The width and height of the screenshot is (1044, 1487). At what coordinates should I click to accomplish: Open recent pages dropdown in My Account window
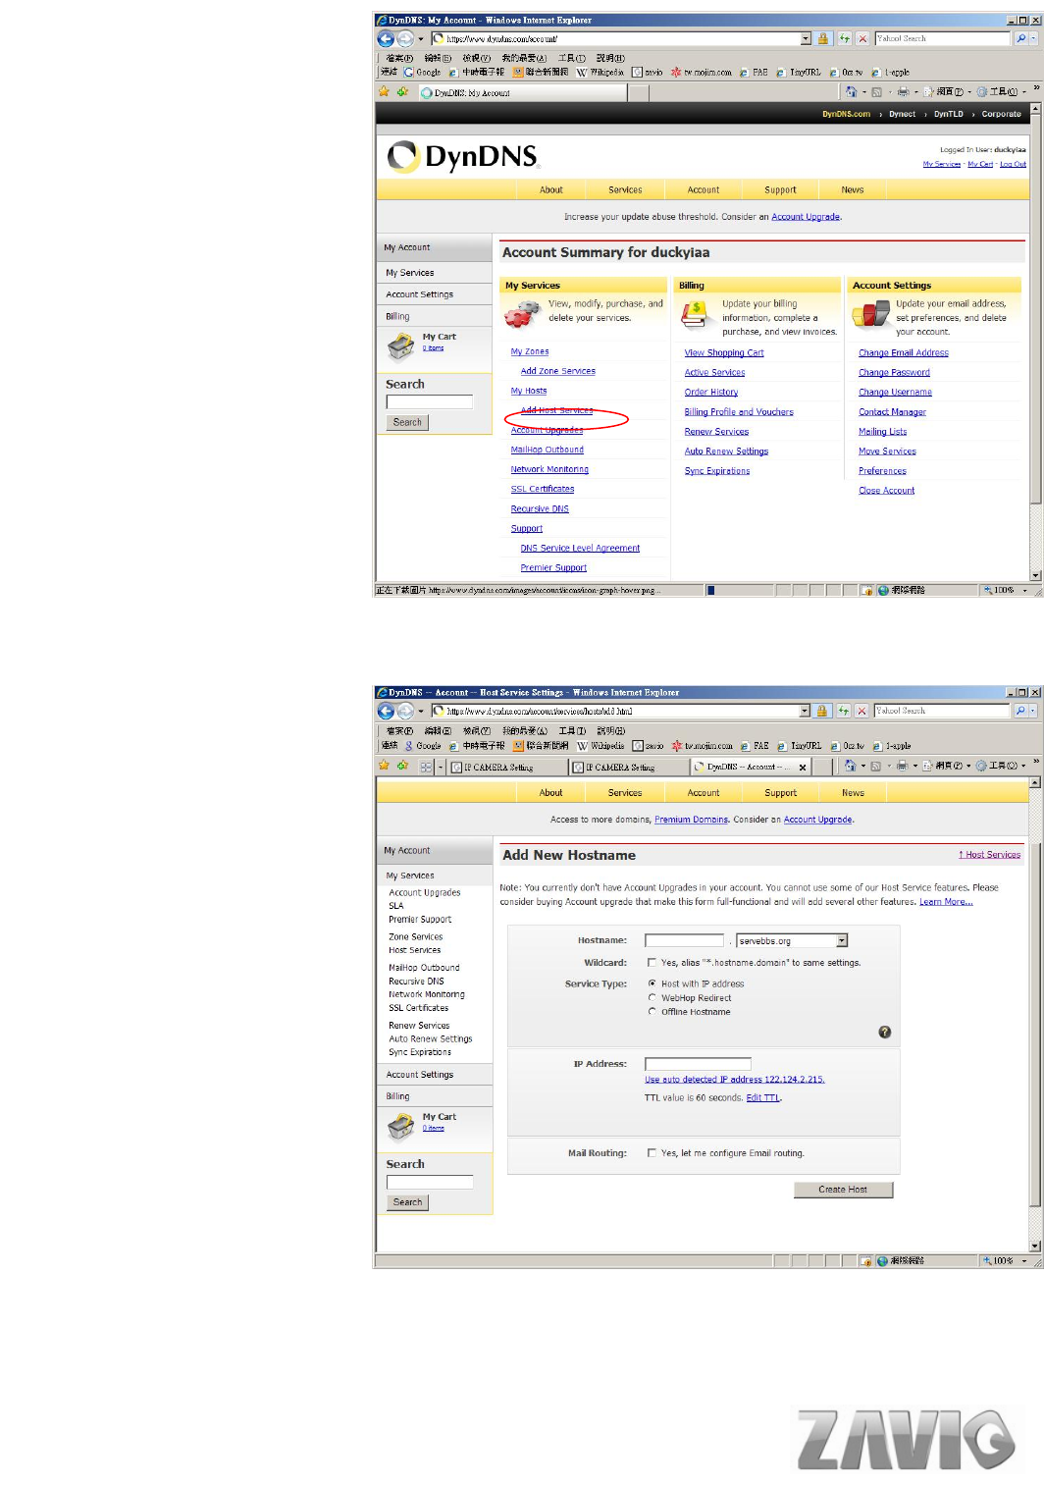coord(421,39)
